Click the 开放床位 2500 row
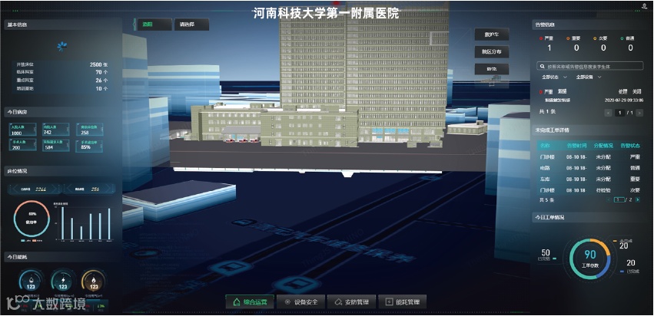The image size is (654, 316). [x=62, y=64]
